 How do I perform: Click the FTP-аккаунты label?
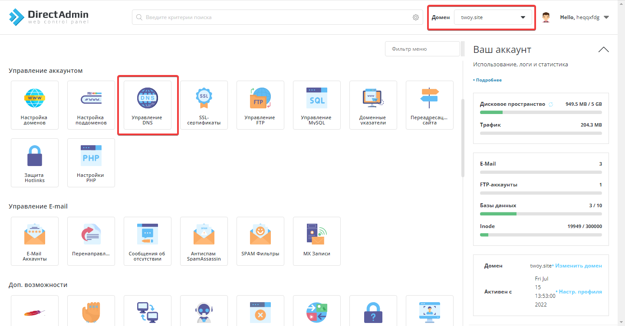click(499, 185)
